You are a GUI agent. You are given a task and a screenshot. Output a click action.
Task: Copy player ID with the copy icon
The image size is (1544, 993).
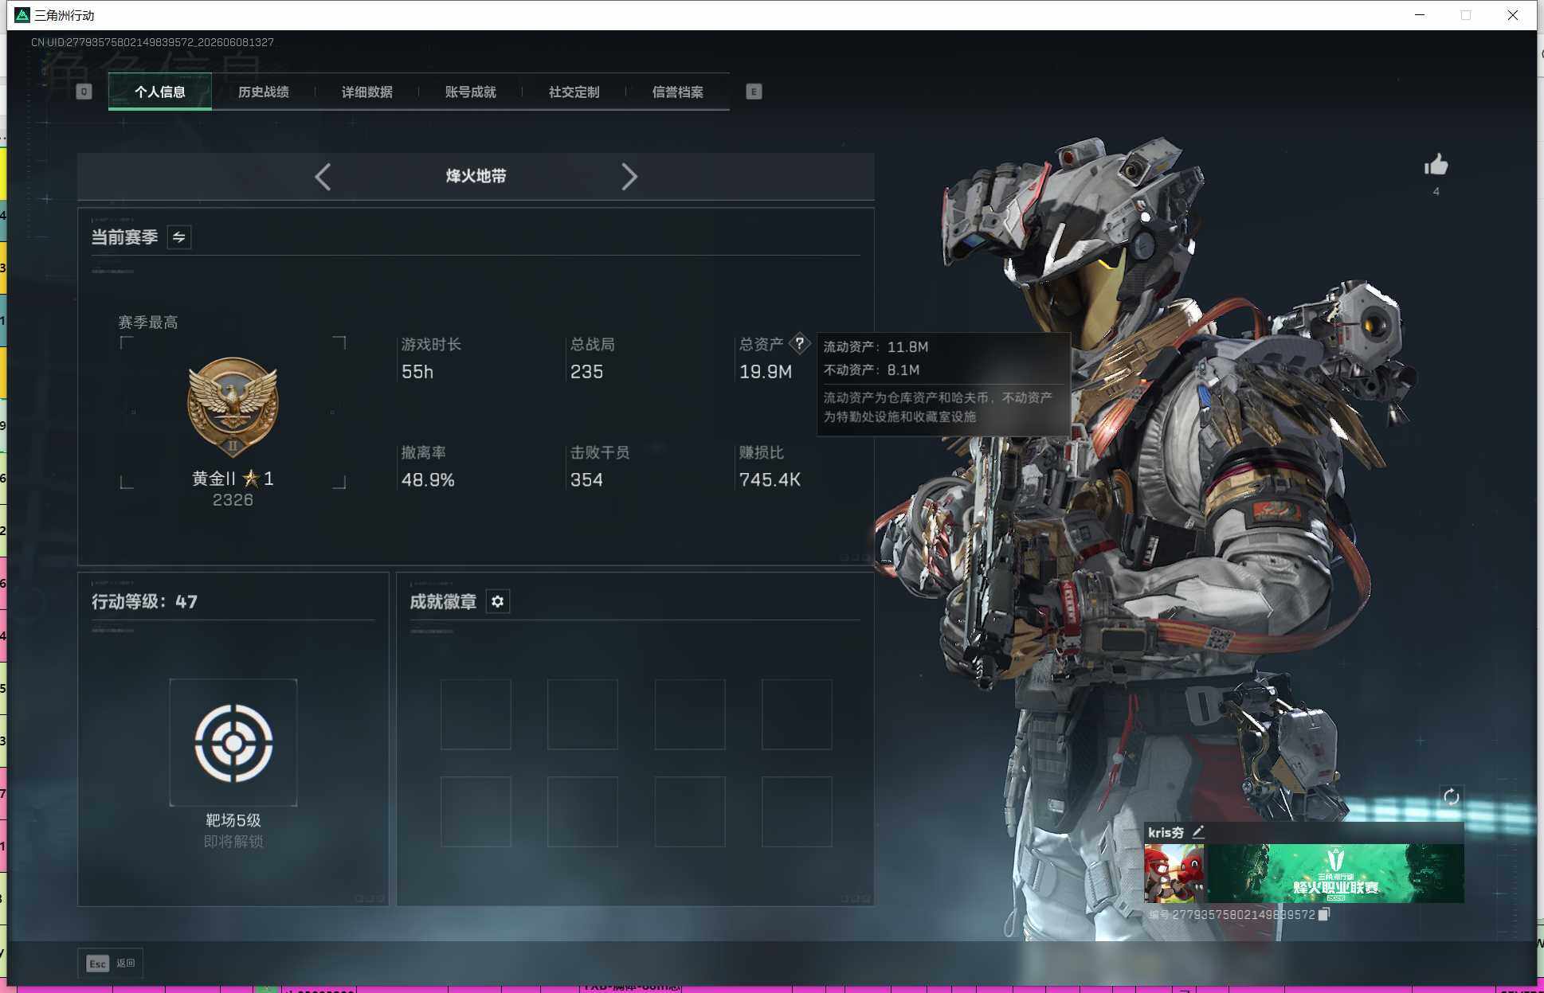[1324, 914]
